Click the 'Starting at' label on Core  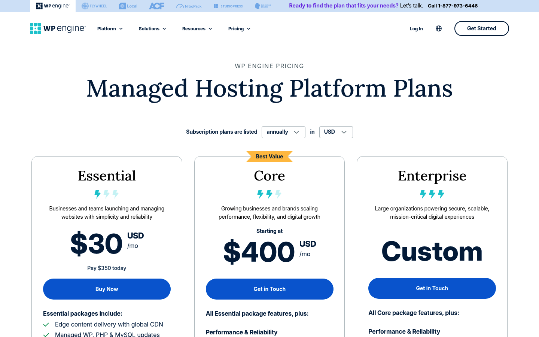(269, 231)
